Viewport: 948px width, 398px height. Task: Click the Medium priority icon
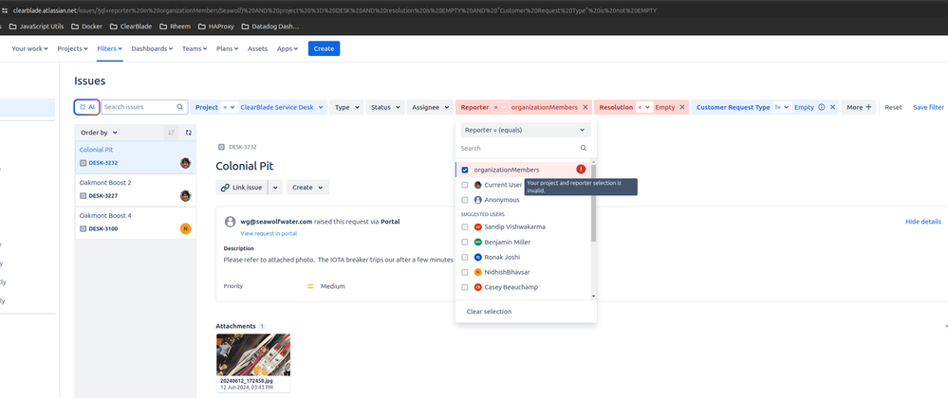click(x=310, y=286)
